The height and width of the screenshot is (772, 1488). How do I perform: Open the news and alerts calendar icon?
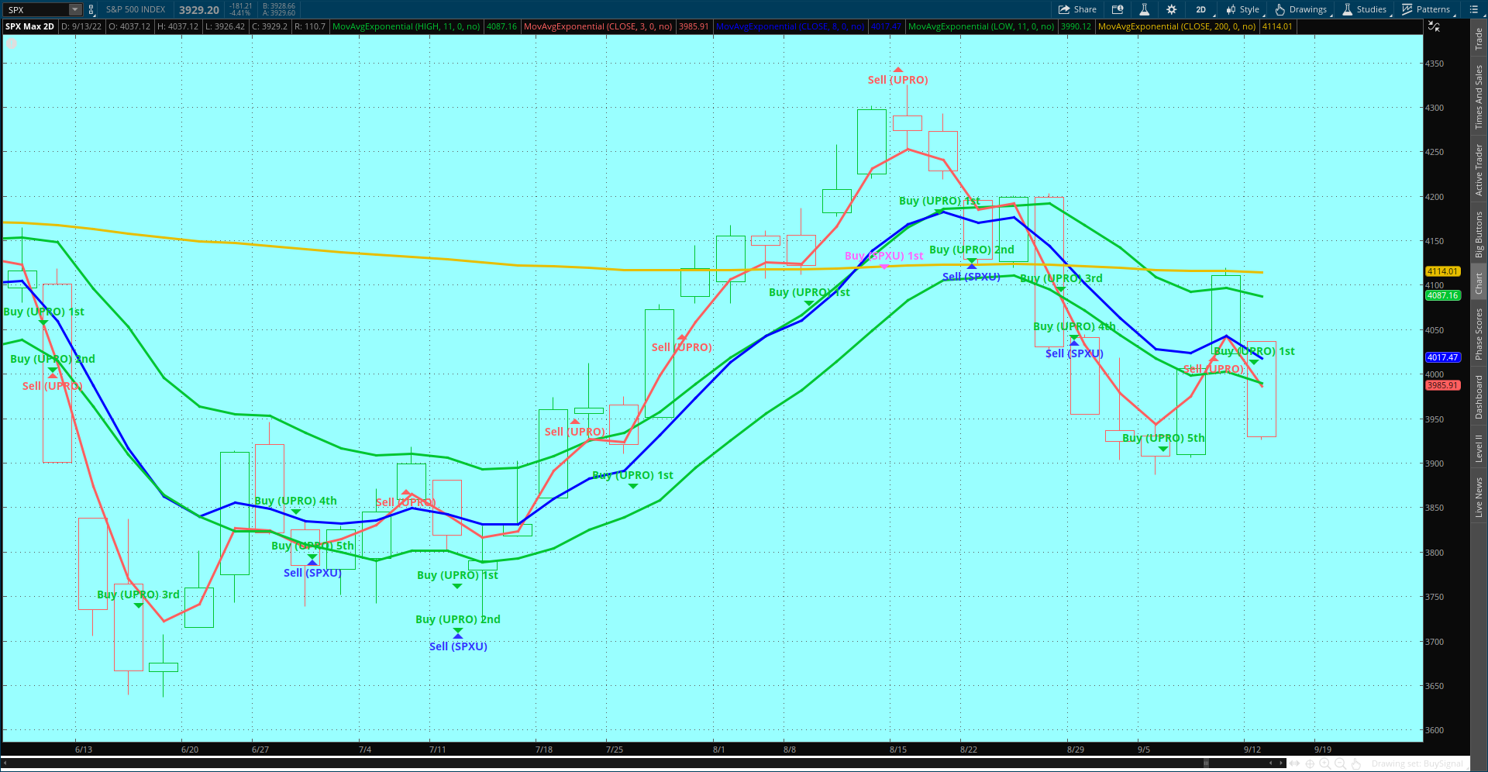1118,9
